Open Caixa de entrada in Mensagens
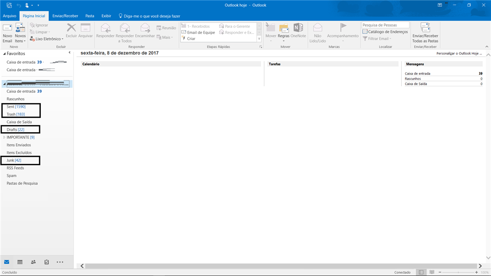491x276 pixels. click(x=418, y=73)
